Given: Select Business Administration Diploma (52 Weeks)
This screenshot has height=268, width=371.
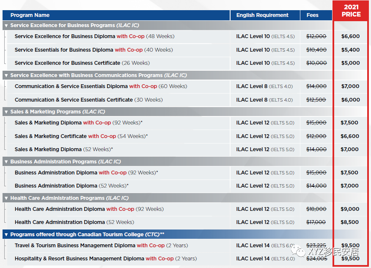Looking at the screenshot, I should (x=71, y=186).
